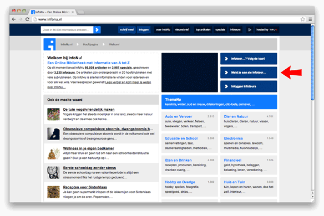Open article 'De tuin vogelvriendelijk maken'
Image resolution: width=324 pixels, height=216 pixels.
89,109
